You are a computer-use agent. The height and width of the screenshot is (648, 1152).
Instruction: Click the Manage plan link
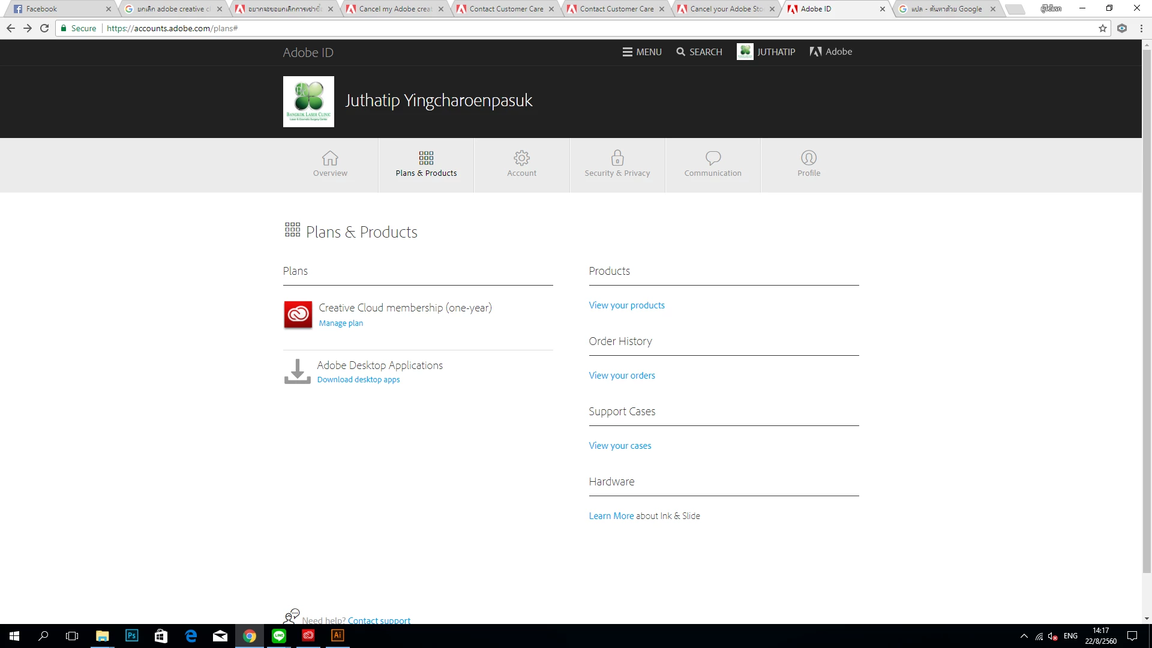pos(341,323)
